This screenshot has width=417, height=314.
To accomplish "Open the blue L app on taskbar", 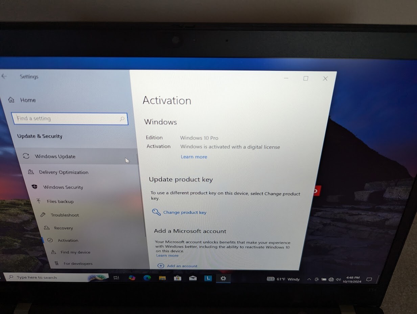I will [208, 278].
